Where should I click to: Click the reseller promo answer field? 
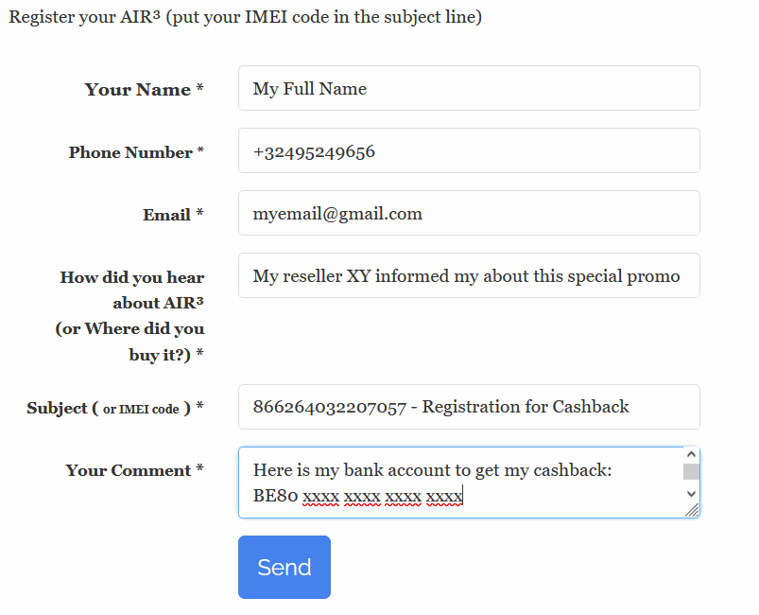tap(469, 274)
